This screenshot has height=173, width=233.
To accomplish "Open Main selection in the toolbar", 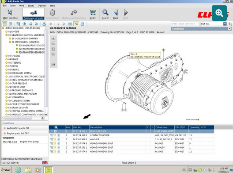I will 10,14.
